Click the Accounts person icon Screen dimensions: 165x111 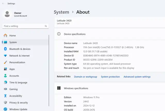tap(5, 76)
